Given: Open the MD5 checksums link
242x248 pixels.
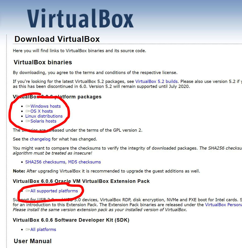Looking at the screenshot, I should point(84,162).
